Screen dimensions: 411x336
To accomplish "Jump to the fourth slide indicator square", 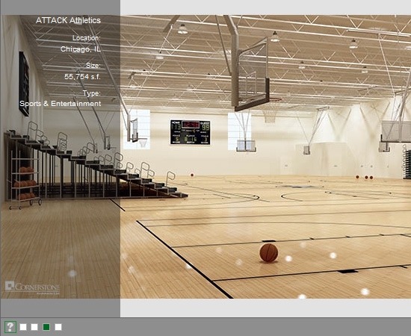I will click(x=58, y=327).
